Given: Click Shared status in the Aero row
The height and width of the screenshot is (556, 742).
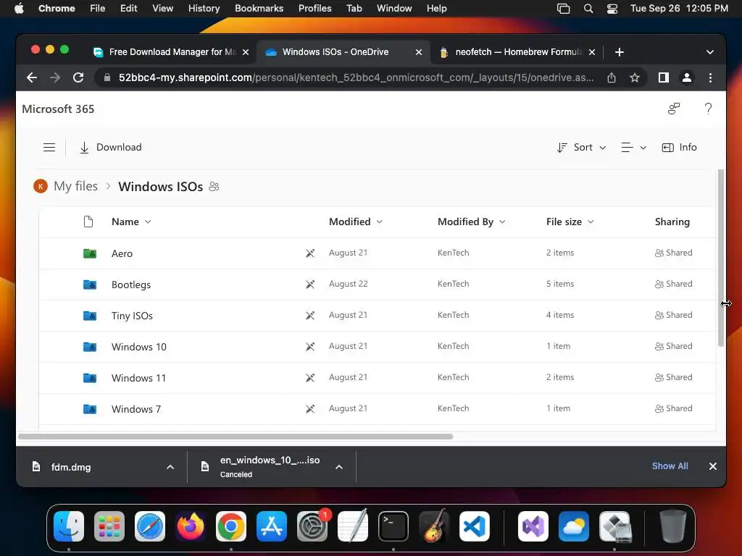Looking at the screenshot, I should (673, 253).
